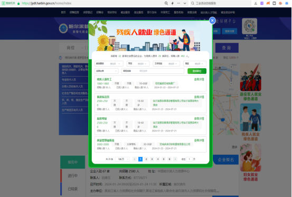This screenshot has width=292, height=197.
Task: Open the items-per-page selector in pagination
Action: click(x=123, y=159)
